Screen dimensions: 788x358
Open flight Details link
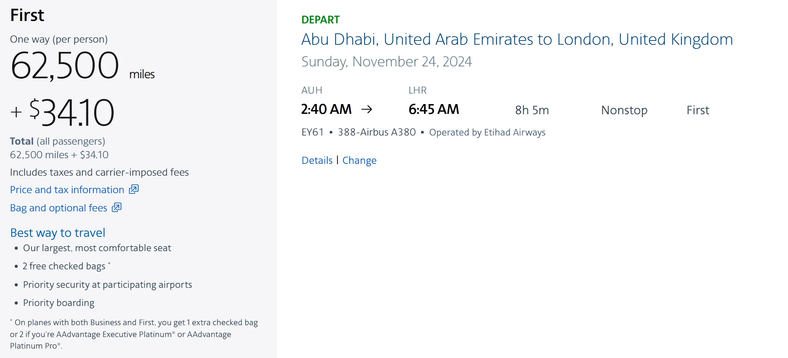click(317, 160)
